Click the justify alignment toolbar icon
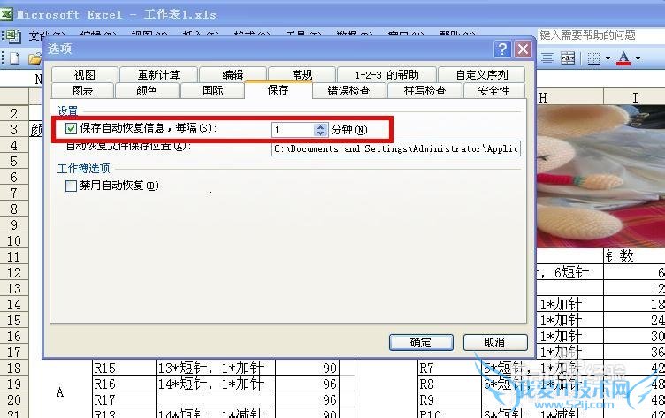 (547, 58)
